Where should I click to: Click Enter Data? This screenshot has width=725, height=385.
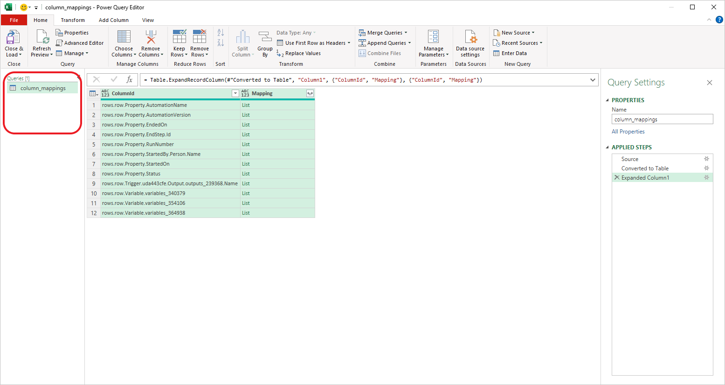coord(510,53)
